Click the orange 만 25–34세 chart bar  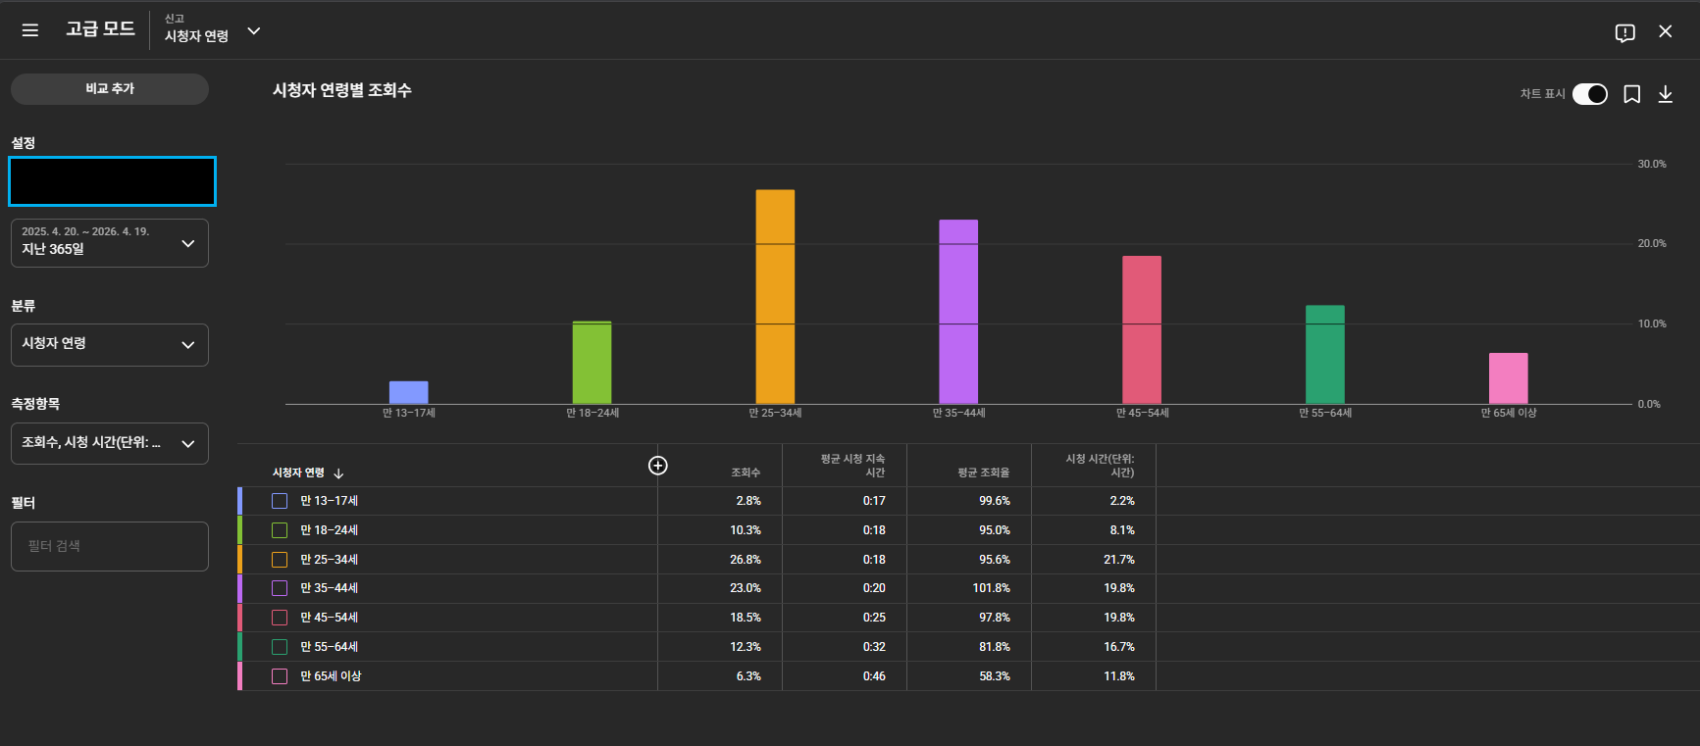click(775, 295)
